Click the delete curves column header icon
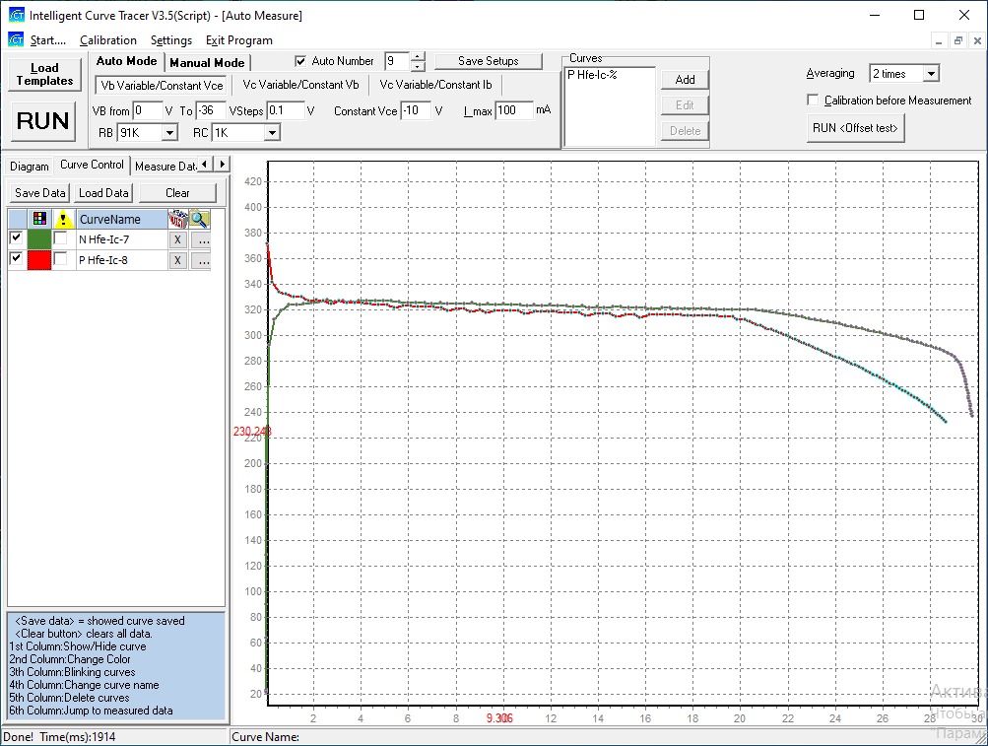This screenshot has height=746, width=988. coord(177,219)
